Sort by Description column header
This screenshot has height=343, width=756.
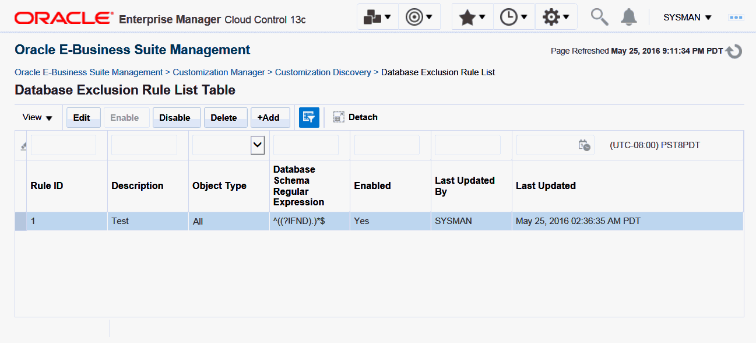(x=148, y=185)
